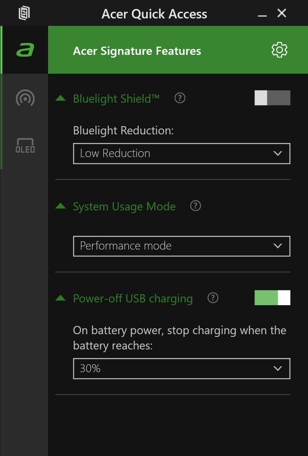Open the Bluelight Reduction dropdown
The height and width of the screenshot is (456, 308).
[x=181, y=153]
